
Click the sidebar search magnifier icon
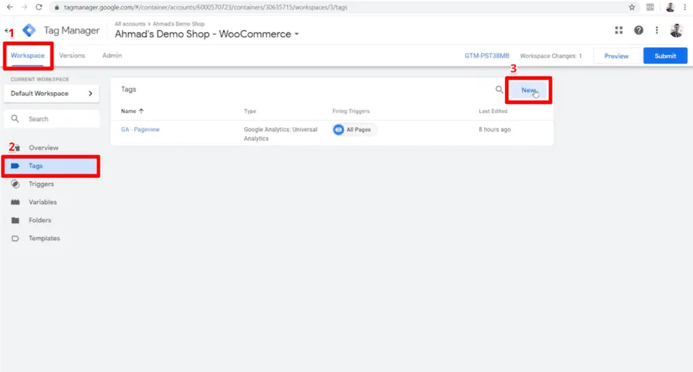(15, 119)
